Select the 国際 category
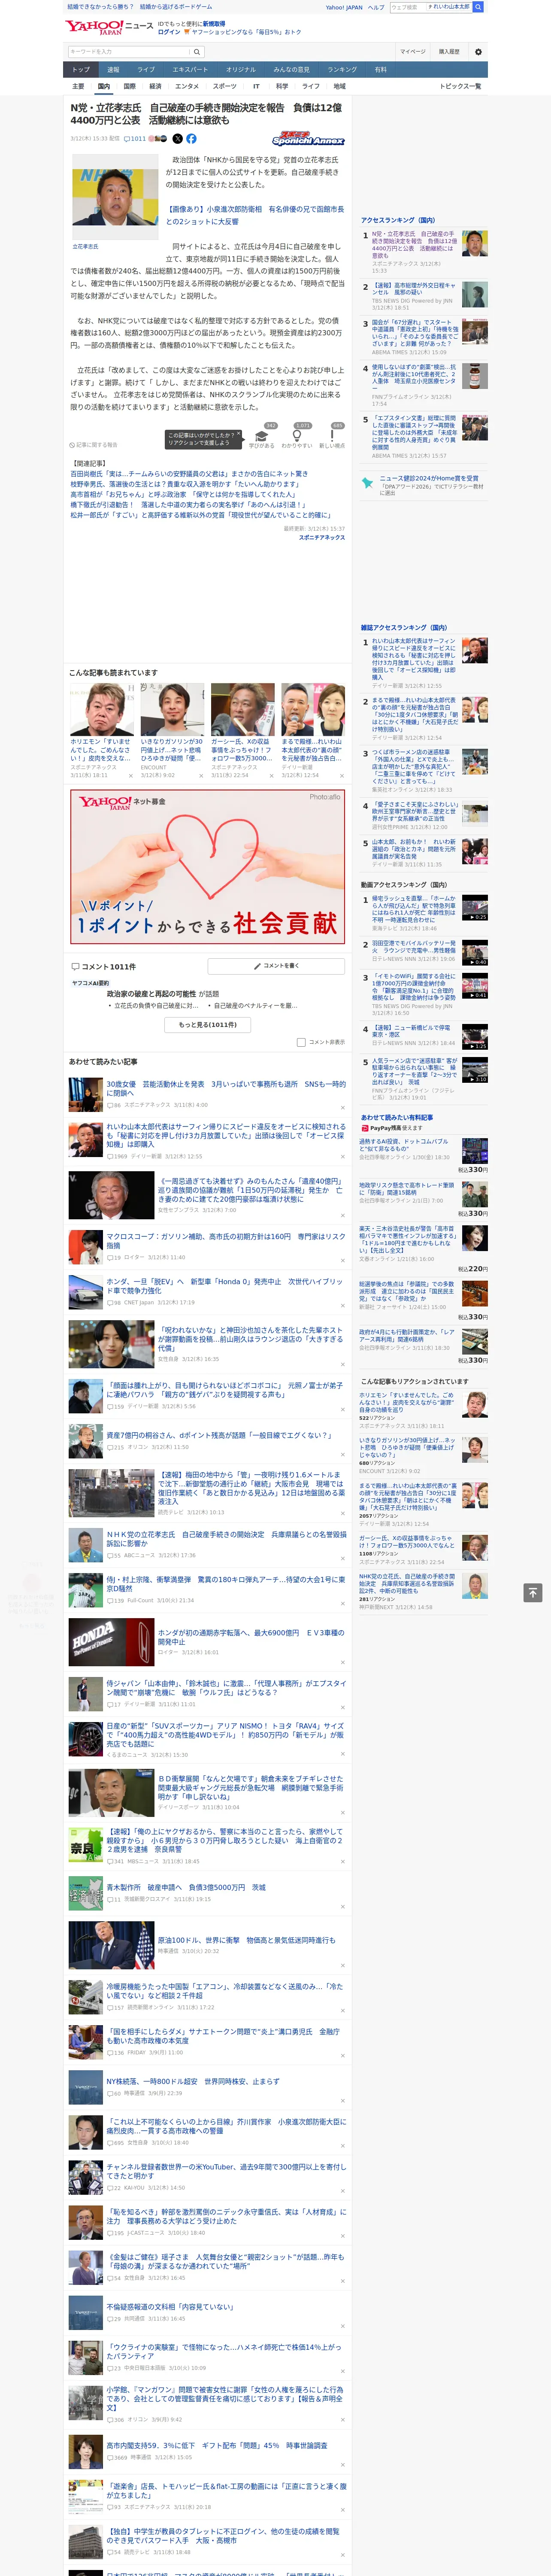Image resolution: width=551 pixels, height=2576 pixels. point(129,86)
